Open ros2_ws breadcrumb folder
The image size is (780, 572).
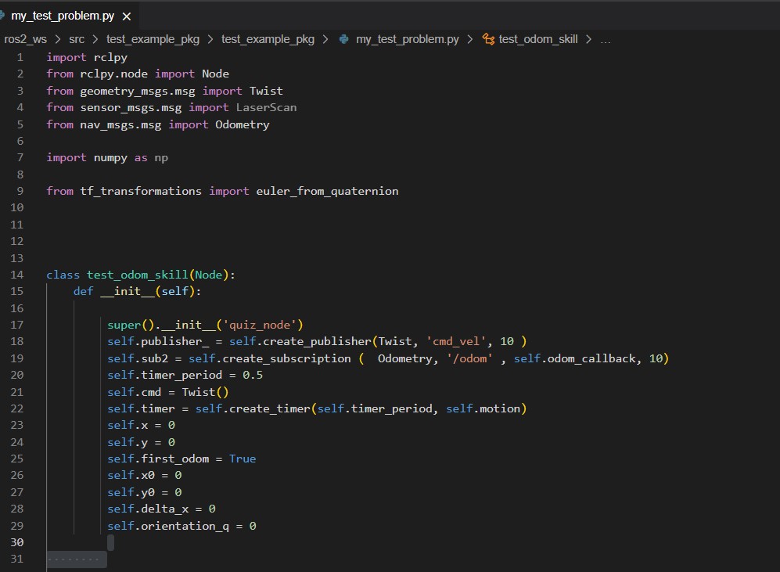pos(25,39)
